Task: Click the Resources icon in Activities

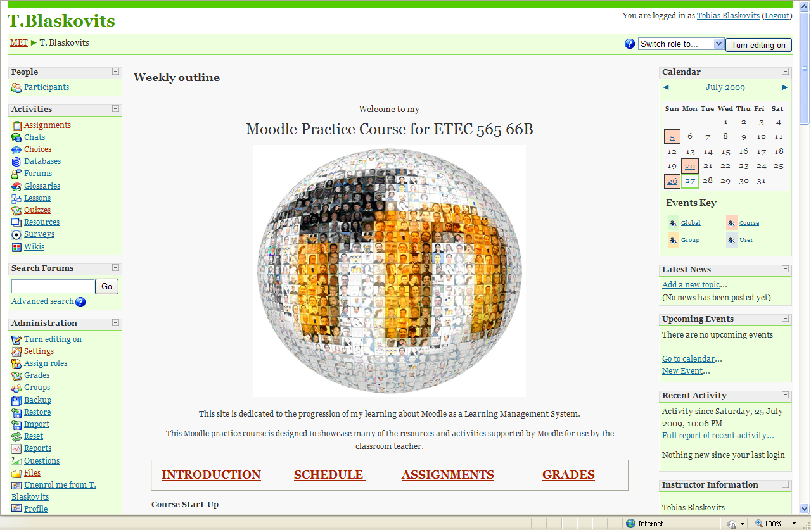Action: tap(16, 222)
